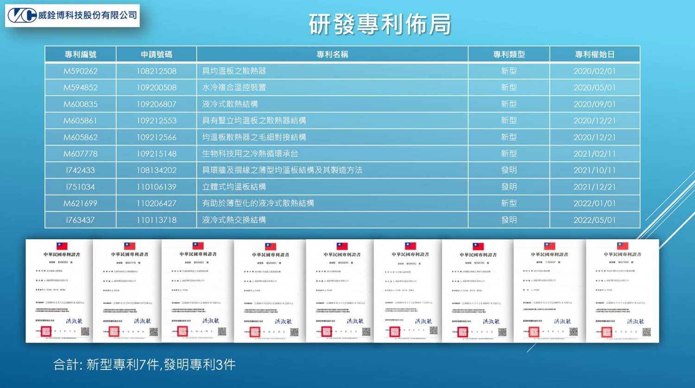Select the 申請號碼 column header
This screenshot has width=695, height=388.
(x=156, y=54)
